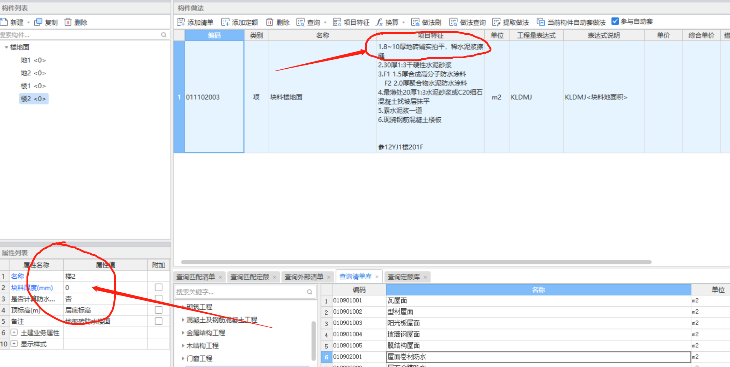Click the horizontal scrollbar under 构件做法 table
The image size is (730, 367).
pos(416,262)
